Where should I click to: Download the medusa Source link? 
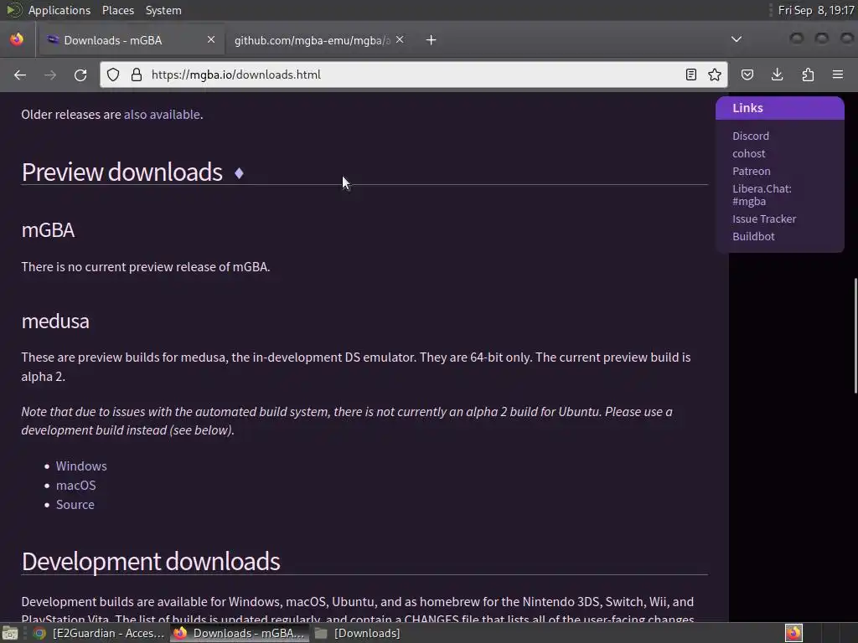tap(75, 504)
